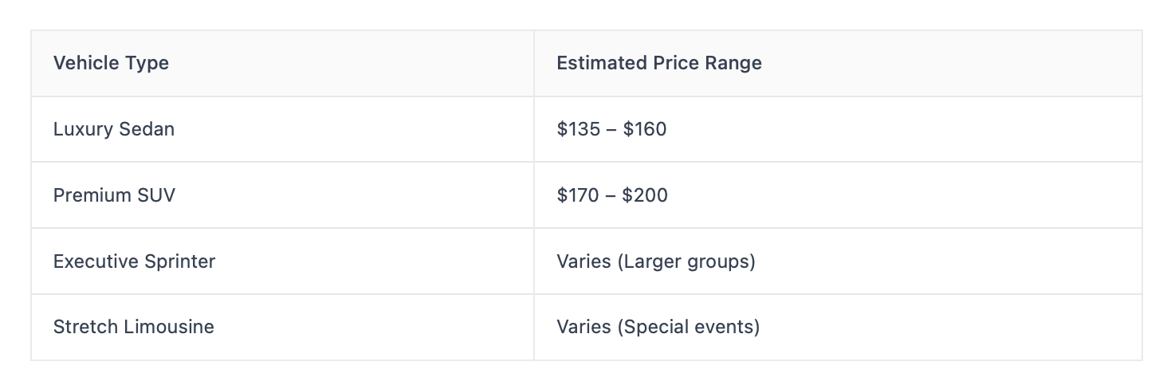The image size is (1167, 389).
Task: Click the word Sprinter
Action: pos(179,261)
